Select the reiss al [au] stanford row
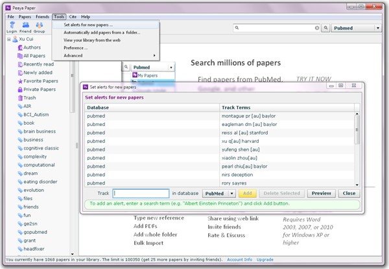This screenshot has height=269, width=389. pyautogui.click(x=220, y=133)
